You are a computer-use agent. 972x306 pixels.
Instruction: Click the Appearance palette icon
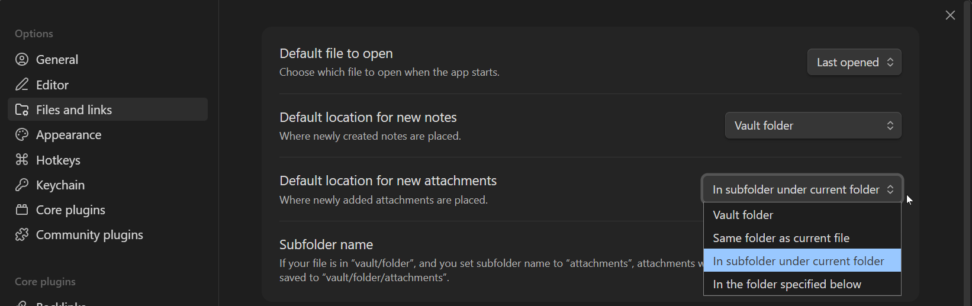(22, 134)
